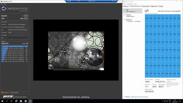Image resolution: width=183 pixels, height=103 pixels.
Task: Select the first ranking row with score 3246
Action: [15, 46]
